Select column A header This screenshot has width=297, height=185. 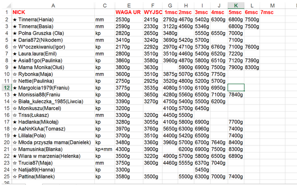(x=53, y=6)
